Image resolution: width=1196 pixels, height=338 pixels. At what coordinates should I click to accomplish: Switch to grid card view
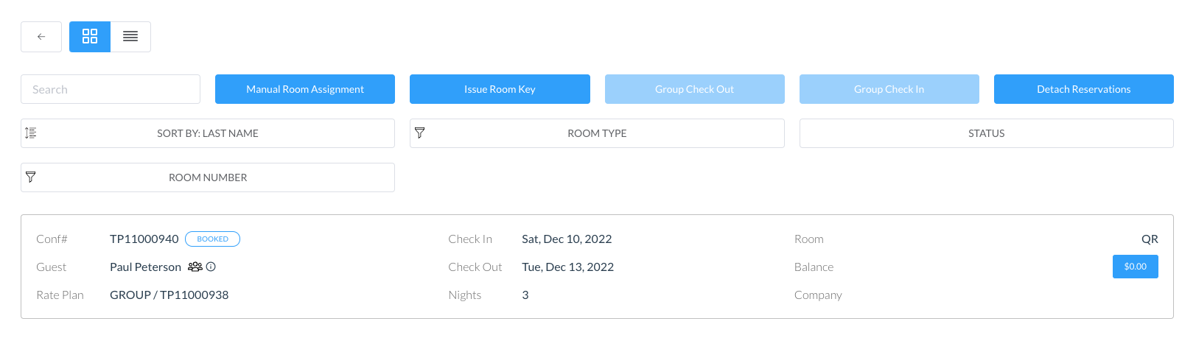(90, 37)
